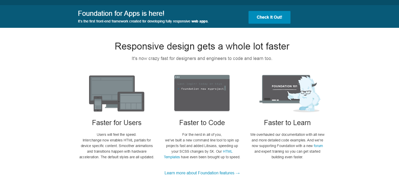Click the Foundation for Apps is here! headline
Image resolution: width=399 pixels, height=194 pixels.
pos(121,13)
